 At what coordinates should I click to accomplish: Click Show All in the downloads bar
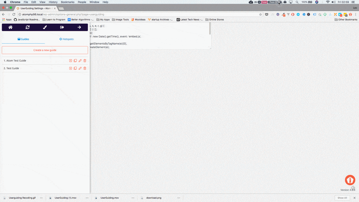point(342,198)
